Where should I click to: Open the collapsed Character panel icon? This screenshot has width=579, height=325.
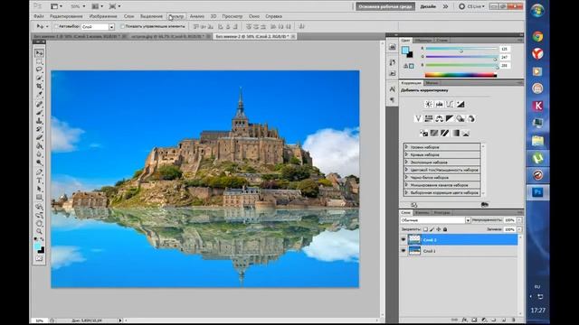(392, 89)
